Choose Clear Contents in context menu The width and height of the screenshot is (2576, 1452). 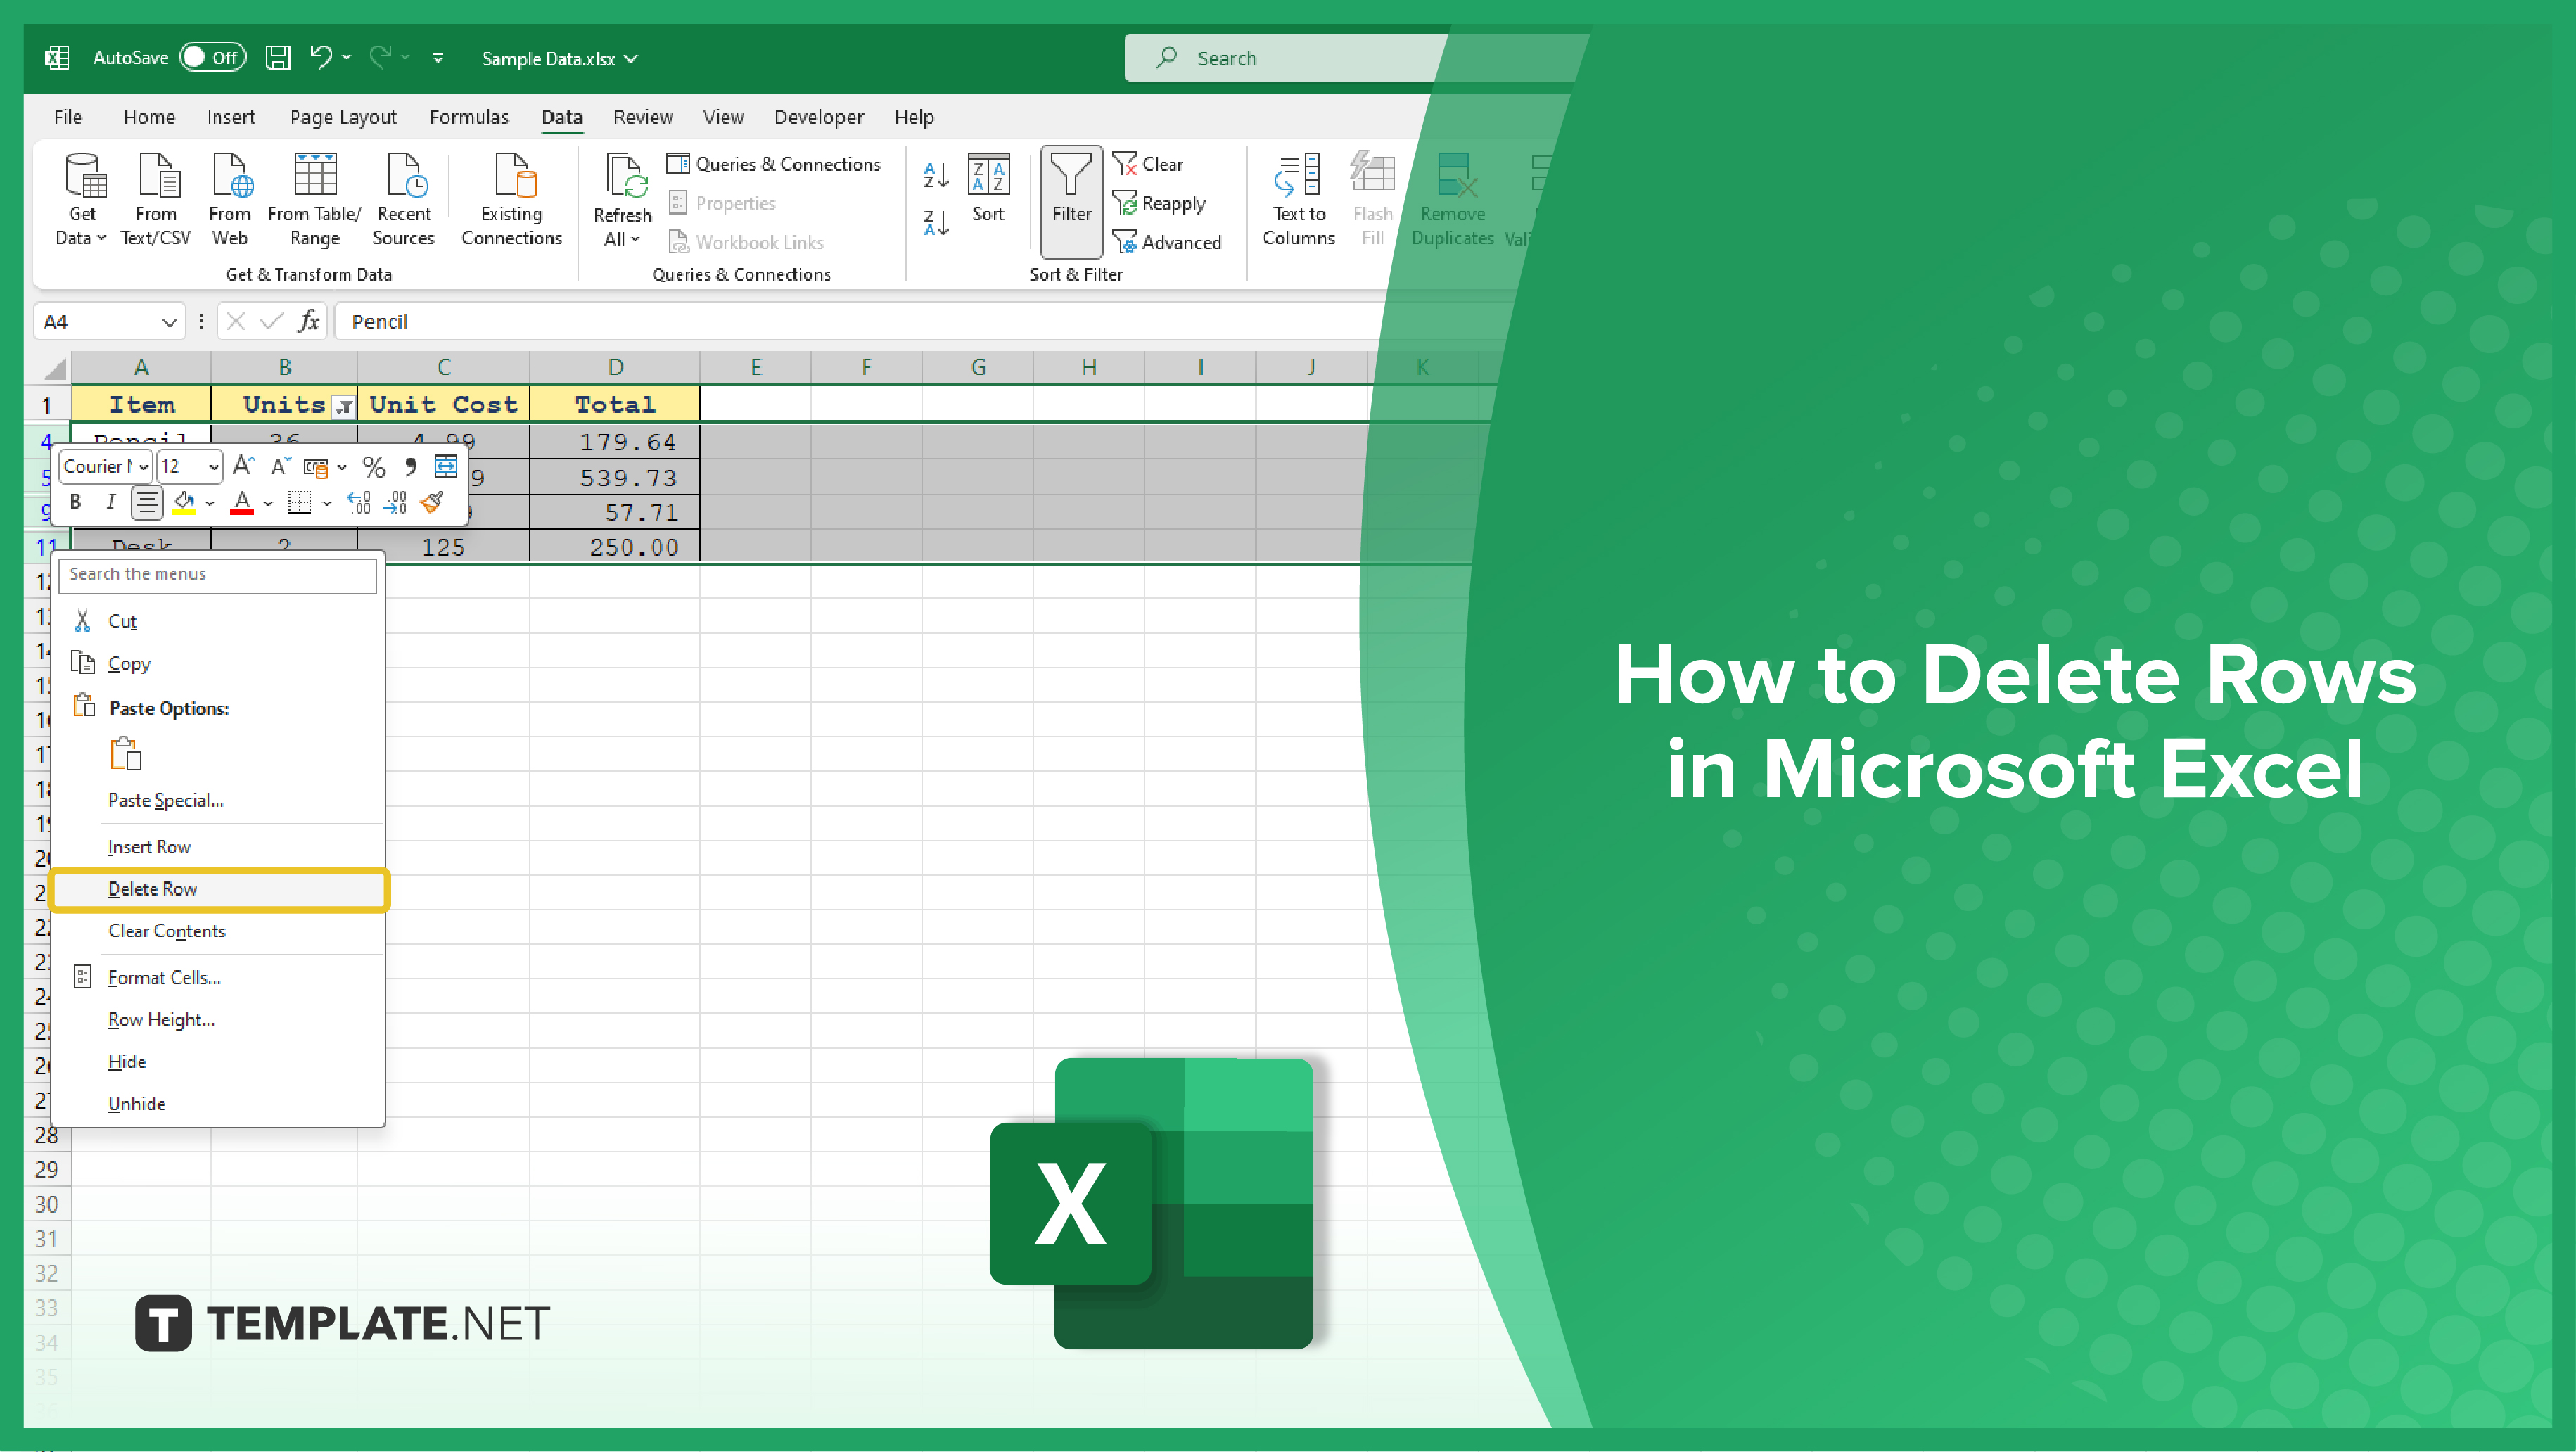coord(219,931)
